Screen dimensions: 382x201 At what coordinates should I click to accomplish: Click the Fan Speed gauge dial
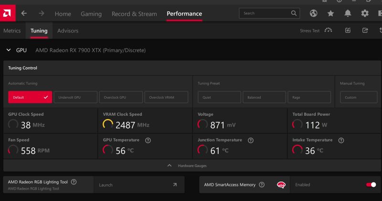click(x=13, y=150)
